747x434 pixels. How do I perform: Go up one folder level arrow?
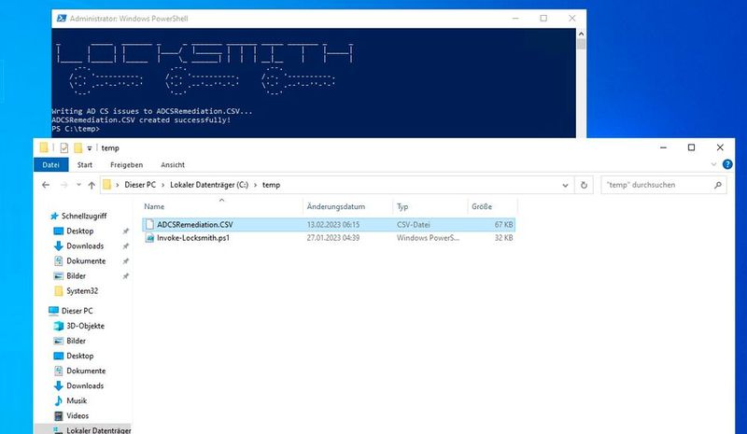pyautogui.click(x=92, y=186)
